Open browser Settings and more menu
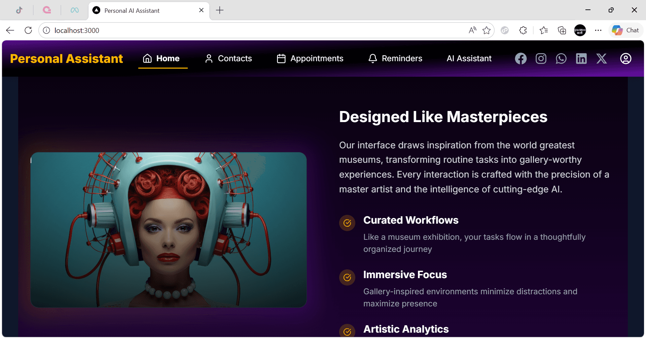Image resolution: width=646 pixels, height=339 pixels. tap(598, 30)
